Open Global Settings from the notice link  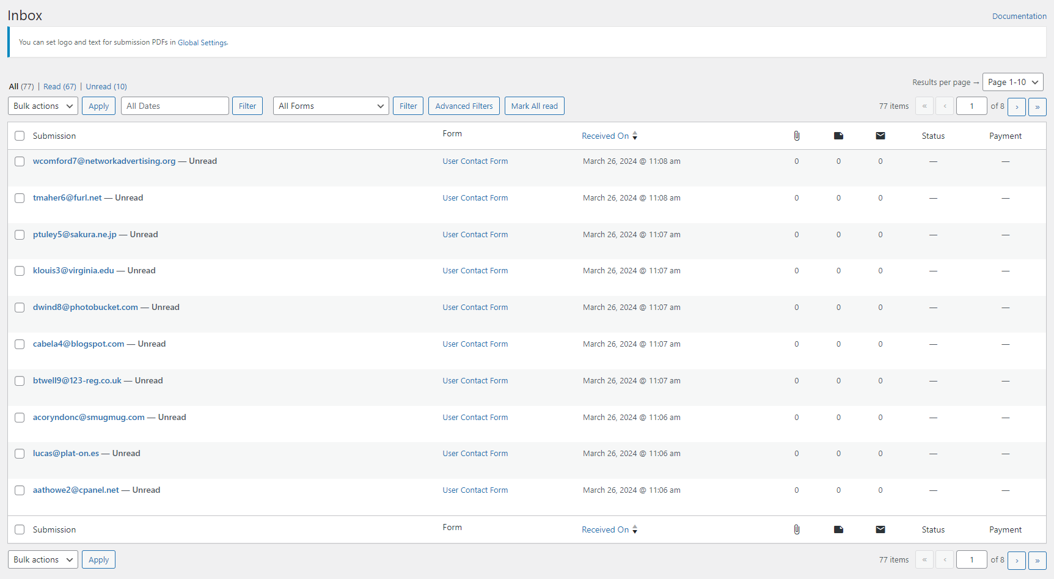pyautogui.click(x=202, y=42)
